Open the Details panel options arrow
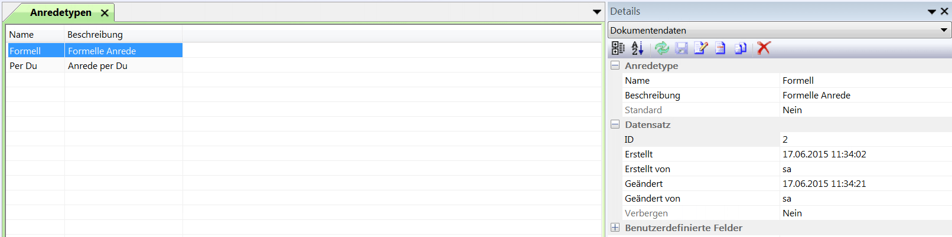 pyautogui.click(x=932, y=11)
